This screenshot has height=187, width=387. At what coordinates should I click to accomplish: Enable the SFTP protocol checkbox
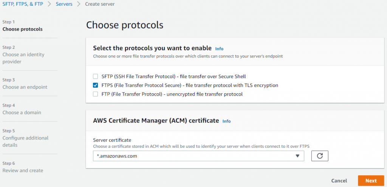click(96, 76)
